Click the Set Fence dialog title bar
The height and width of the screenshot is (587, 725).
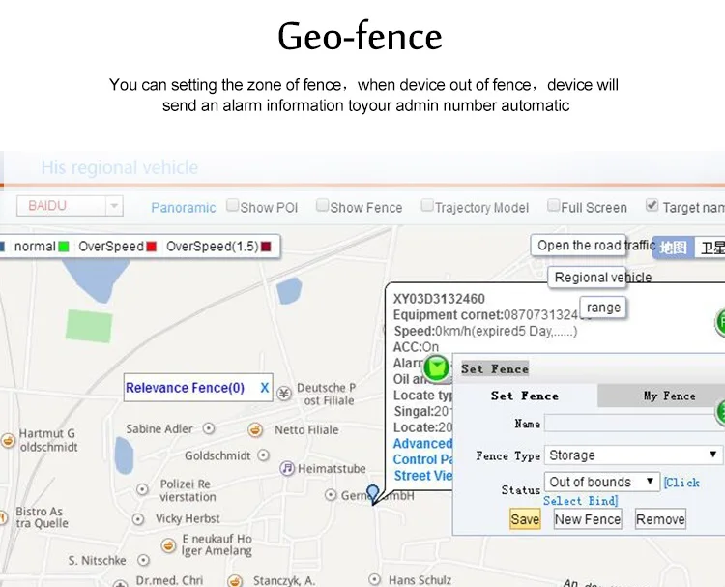(x=589, y=368)
